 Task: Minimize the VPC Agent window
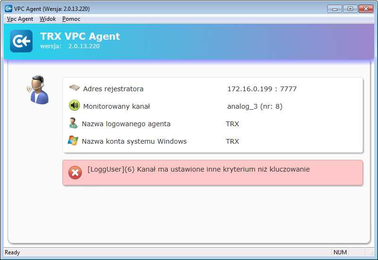click(x=335, y=9)
